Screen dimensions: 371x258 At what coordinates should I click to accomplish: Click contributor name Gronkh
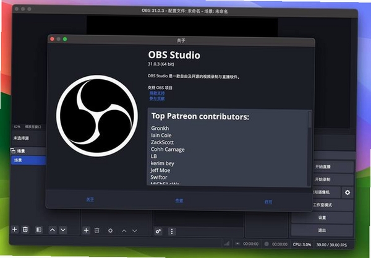(160, 128)
